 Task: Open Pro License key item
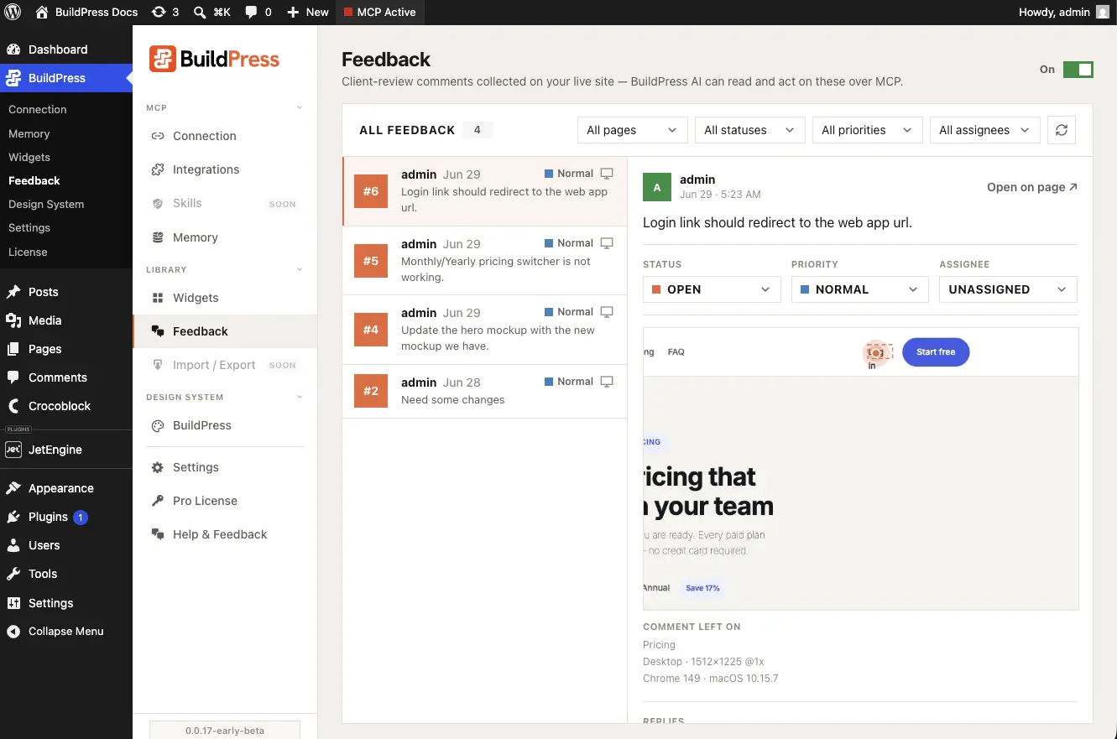225,501
